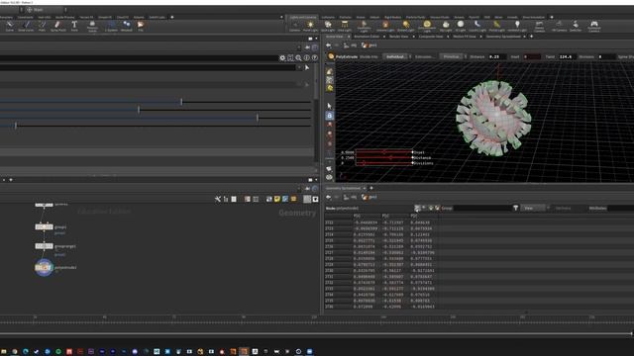Edit the Twist value field
This screenshot has height=356, width=634.
click(x=567, y=57)
